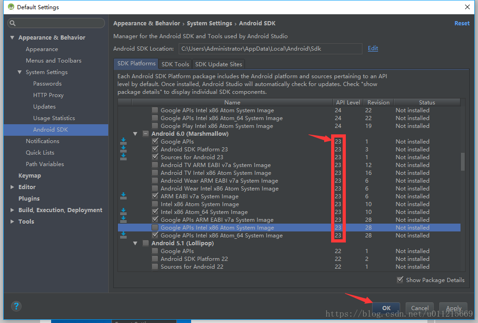Toggle Show Package Details checkbox
Image resolution: width=478 pixels, height=323 pixels.
click(400, 280)
